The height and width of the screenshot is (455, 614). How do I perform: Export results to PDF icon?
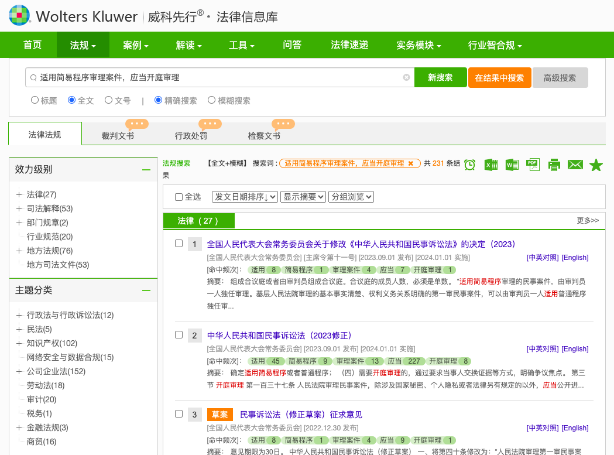coord(533,165)
